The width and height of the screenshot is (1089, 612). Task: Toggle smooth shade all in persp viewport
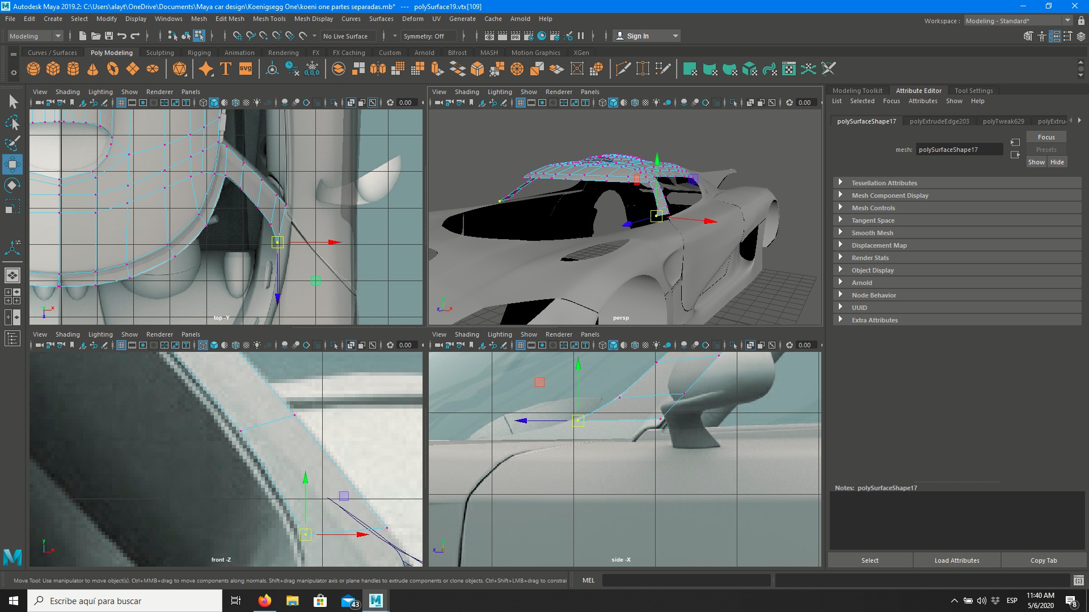[613, 103]
